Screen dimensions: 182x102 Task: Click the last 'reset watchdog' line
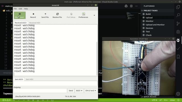[24, 71]
